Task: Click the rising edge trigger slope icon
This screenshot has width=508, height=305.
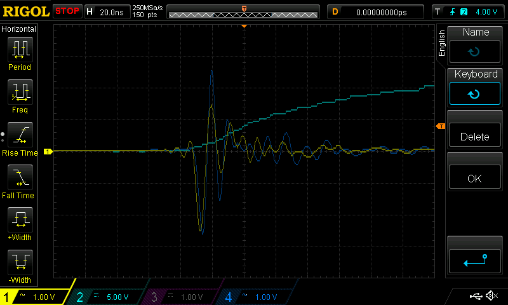Action: (452, 12)
